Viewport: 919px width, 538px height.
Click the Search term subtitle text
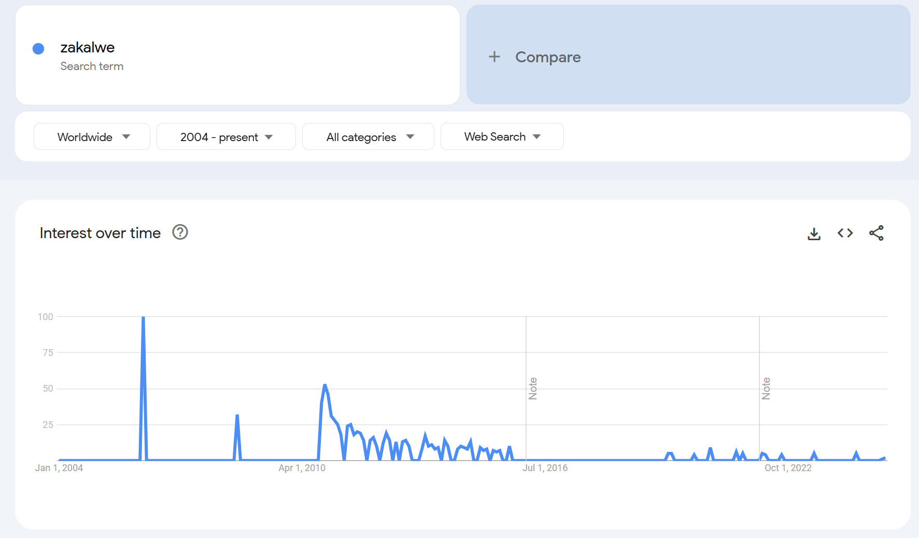click(92, 66)
